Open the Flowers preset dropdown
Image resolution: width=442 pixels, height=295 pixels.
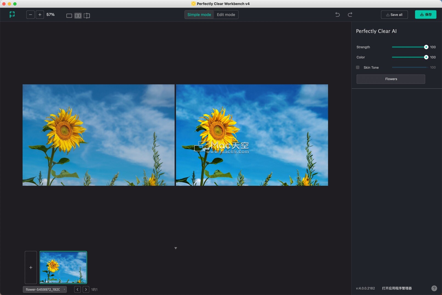(391, 79)
